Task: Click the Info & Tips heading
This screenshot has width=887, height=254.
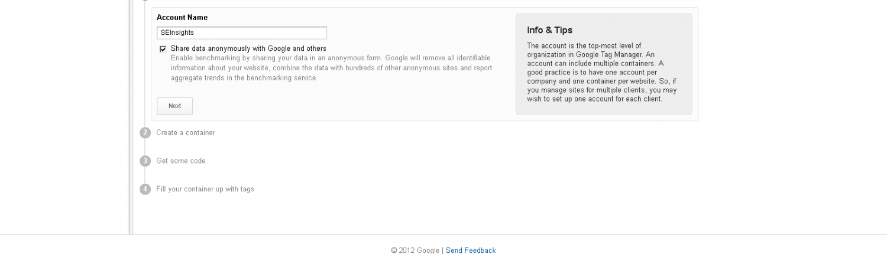Action: coord(549,30)
